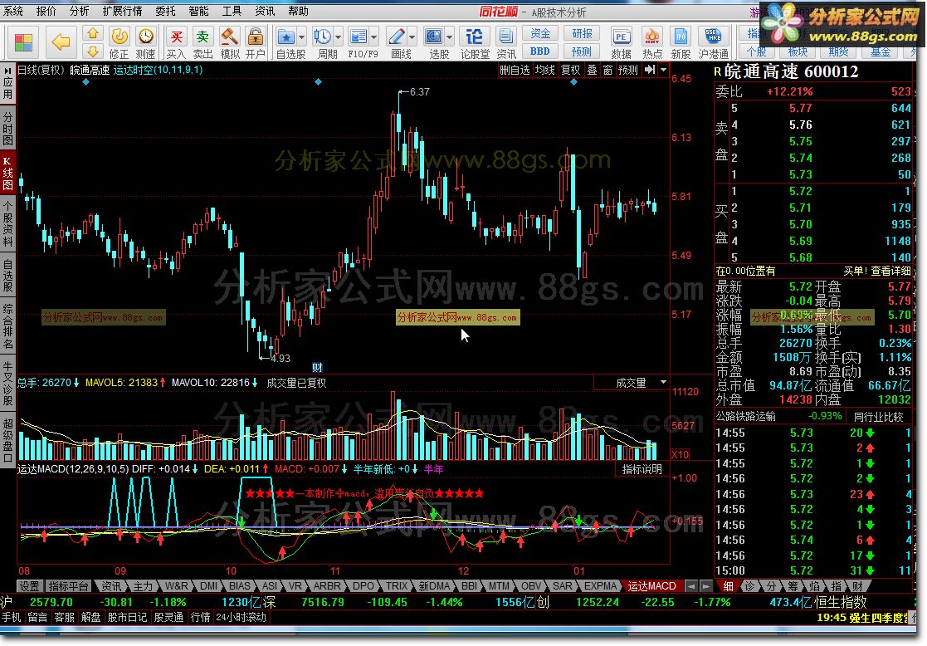Open the 系统 menu
The width and height of the screenshot is (927, 646).
(x=13, y=11)
